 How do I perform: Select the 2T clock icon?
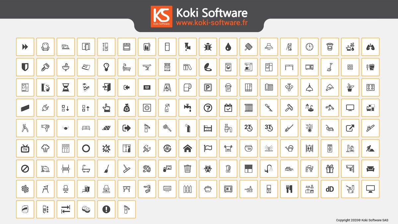249,128
